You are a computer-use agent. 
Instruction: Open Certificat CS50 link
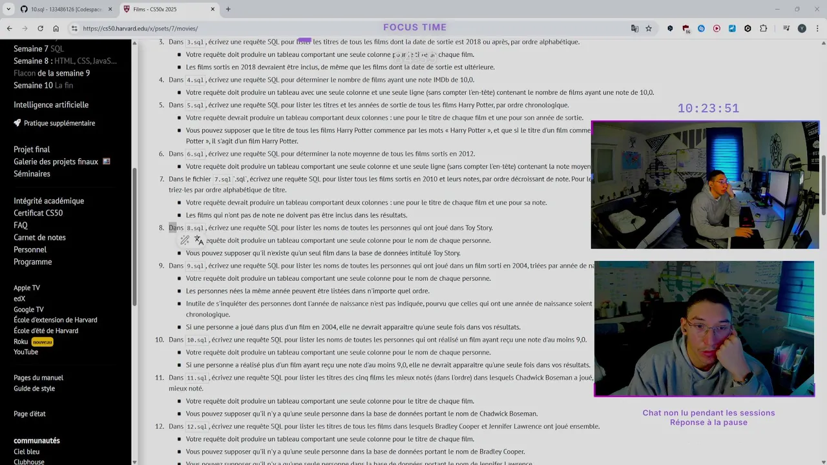[x=38, y=212]
